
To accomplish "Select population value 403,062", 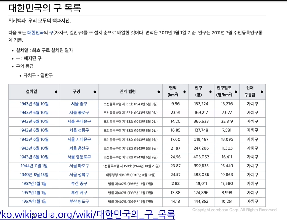I will [201, 157].
